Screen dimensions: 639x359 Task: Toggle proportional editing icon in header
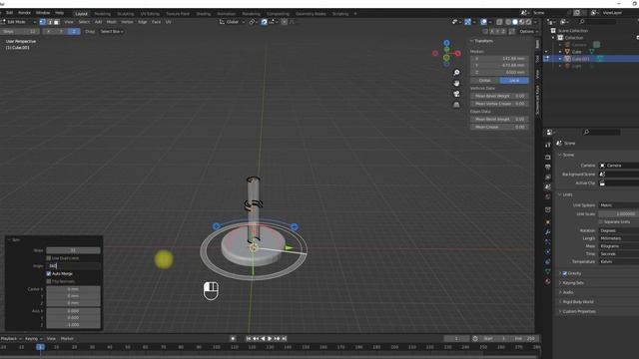click(x=284, y=22)
